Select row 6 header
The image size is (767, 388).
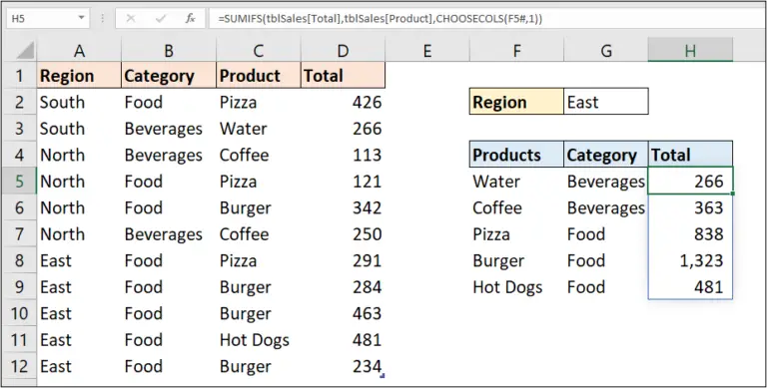(x=20, y=207)
